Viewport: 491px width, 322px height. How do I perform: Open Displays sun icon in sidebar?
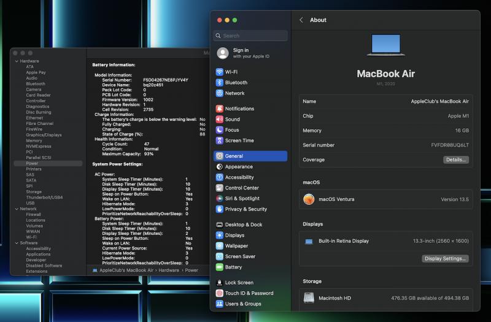point(220,236)
